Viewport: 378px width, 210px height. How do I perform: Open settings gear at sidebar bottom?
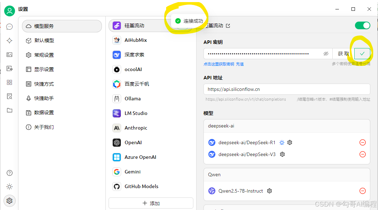point(9,201)
